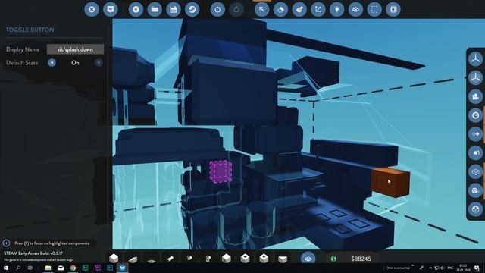The image size is (485, 273).
Task: Click the cube outline icon in top toolbar
Action: coord(355,9)
